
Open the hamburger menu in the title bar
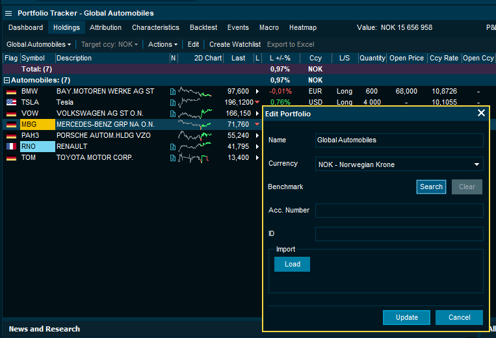pos(8,13)
